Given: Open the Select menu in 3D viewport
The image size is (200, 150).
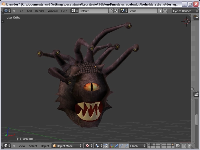Looking at the screenshot, I should [x=33, y=146].
